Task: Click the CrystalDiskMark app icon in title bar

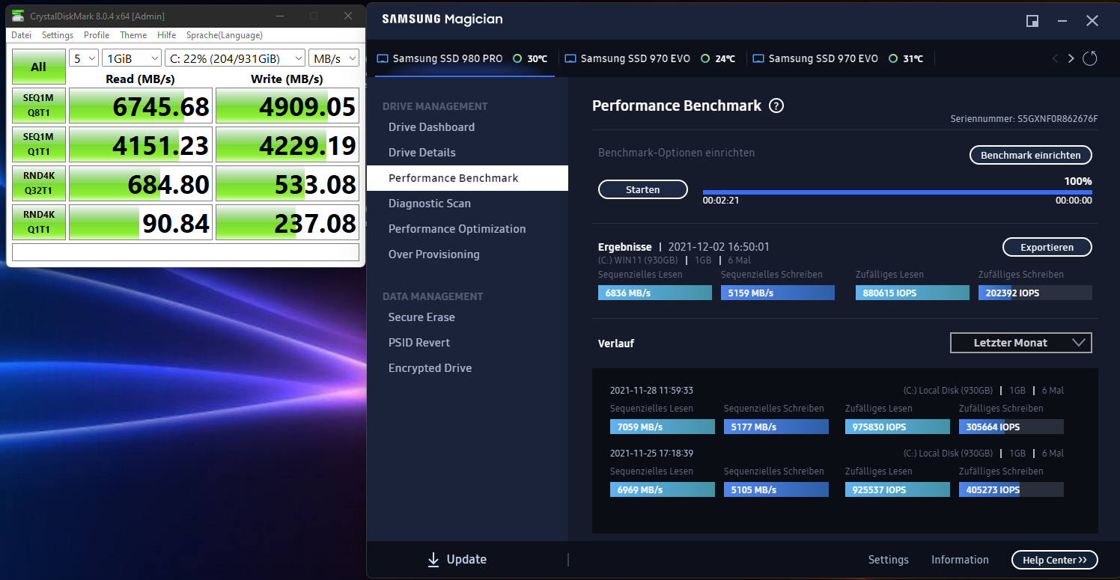Action: coord(17,16)
